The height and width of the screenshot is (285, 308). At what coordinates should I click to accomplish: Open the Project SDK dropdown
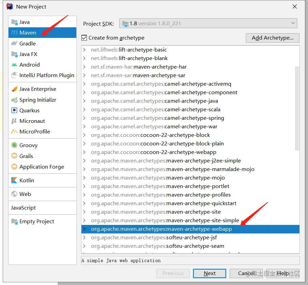(x=208, y=24)
